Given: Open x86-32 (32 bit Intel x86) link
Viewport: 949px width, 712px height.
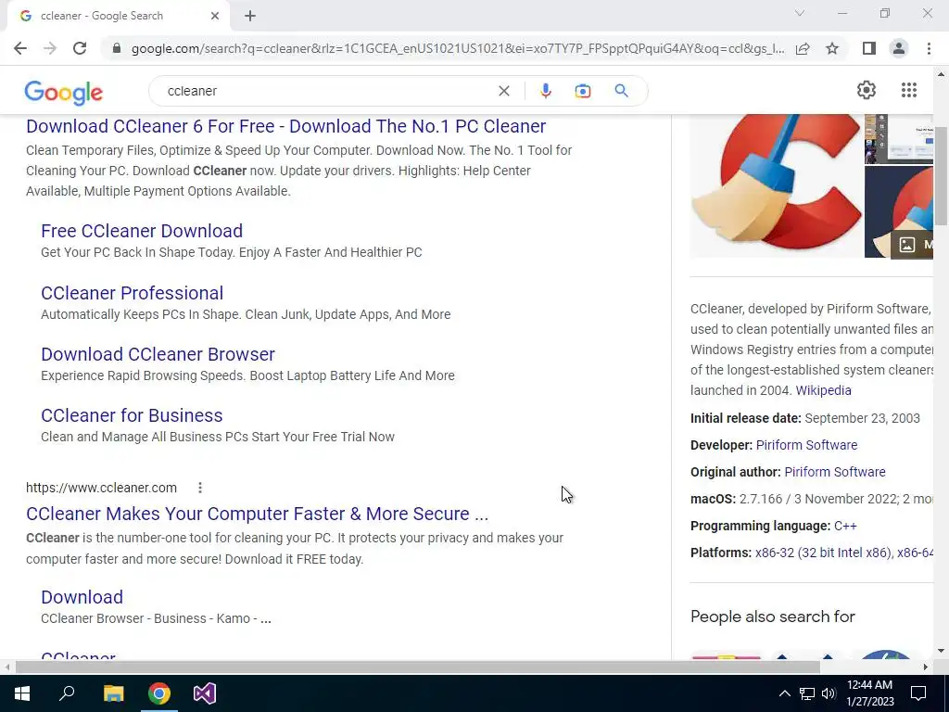Looking at the screenshot, I should pyautogui.click(x=824, y=553).
